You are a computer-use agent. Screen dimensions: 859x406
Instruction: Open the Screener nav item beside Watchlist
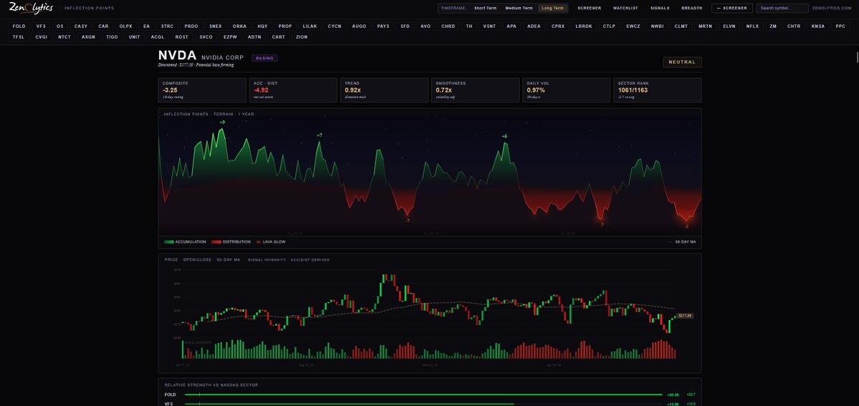(590, 8)
